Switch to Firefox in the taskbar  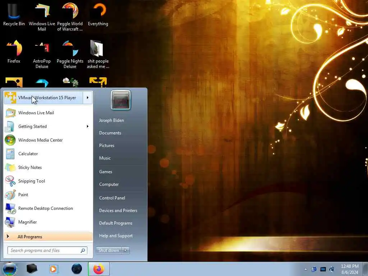tap(99, 269)
